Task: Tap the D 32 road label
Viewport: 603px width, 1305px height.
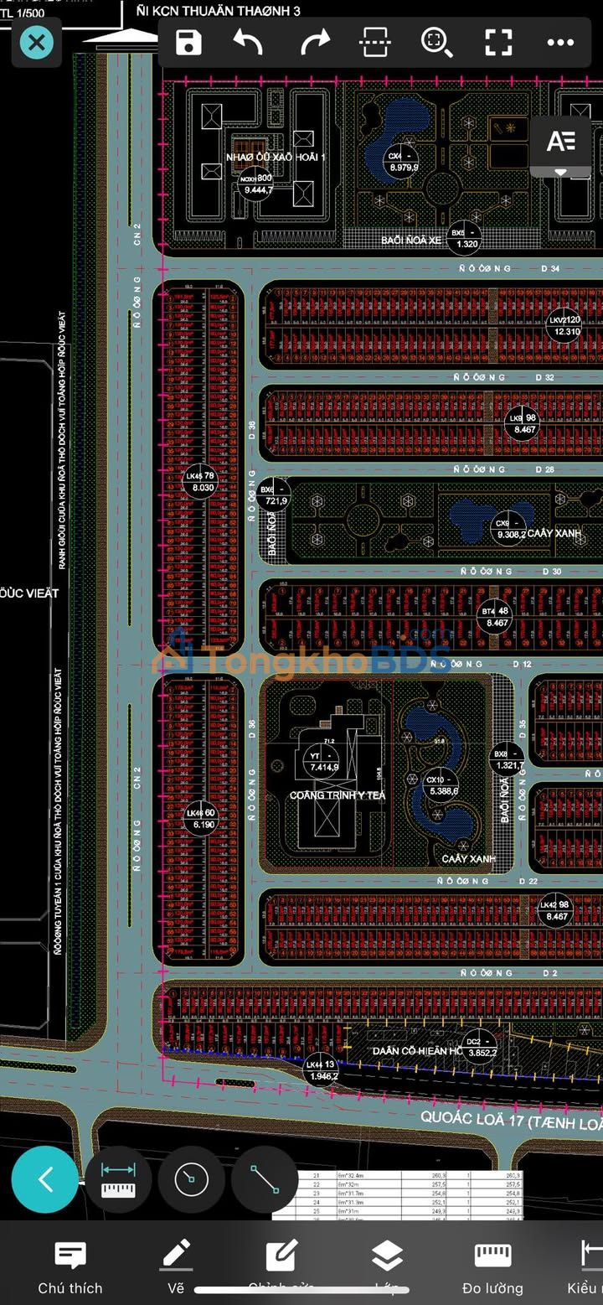Action: [545, 378]
